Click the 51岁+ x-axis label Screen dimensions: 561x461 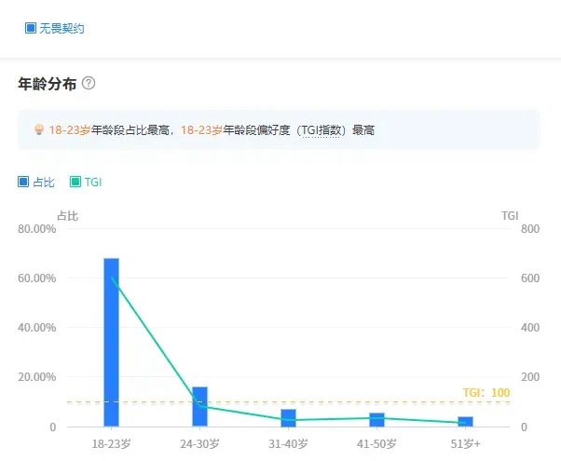coord(465,443)
